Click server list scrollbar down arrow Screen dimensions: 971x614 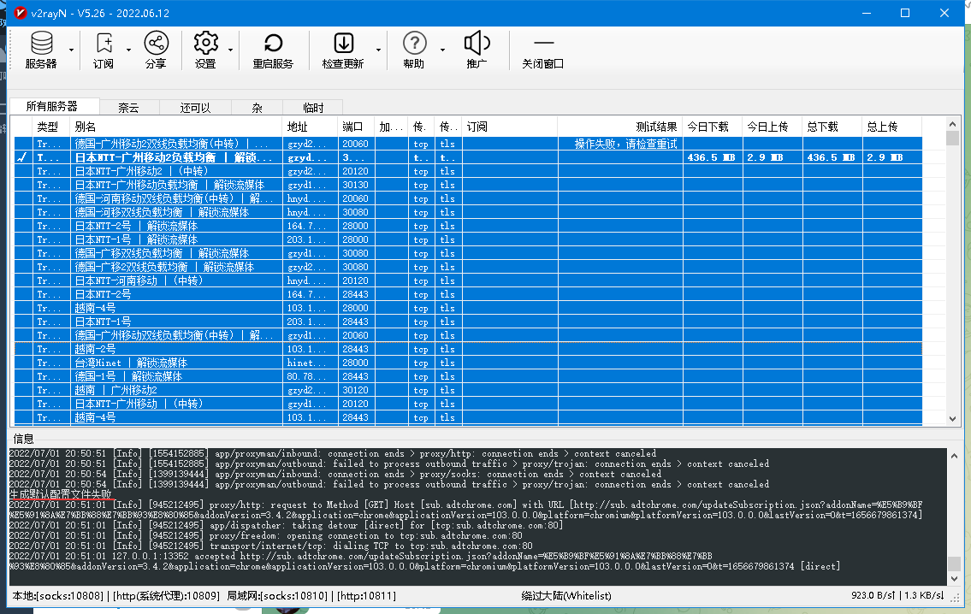[952, 419]
